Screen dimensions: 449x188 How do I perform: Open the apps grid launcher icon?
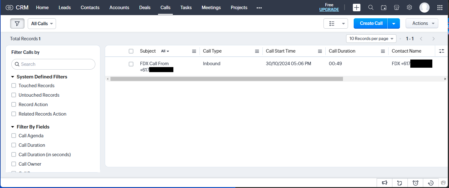[440, 8]
